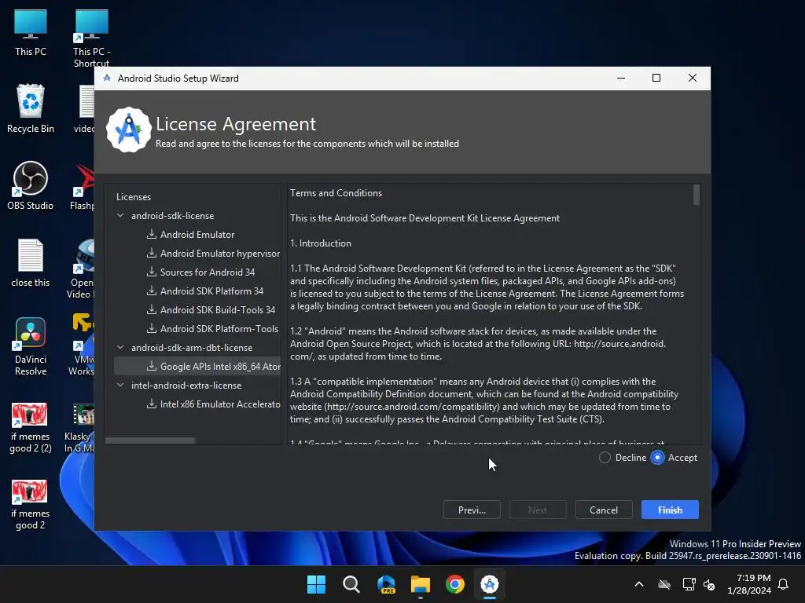The image size is (805, 603).
Task: Click the horizontal scrollbar under Licenses tree
Action: pos(150,440)
